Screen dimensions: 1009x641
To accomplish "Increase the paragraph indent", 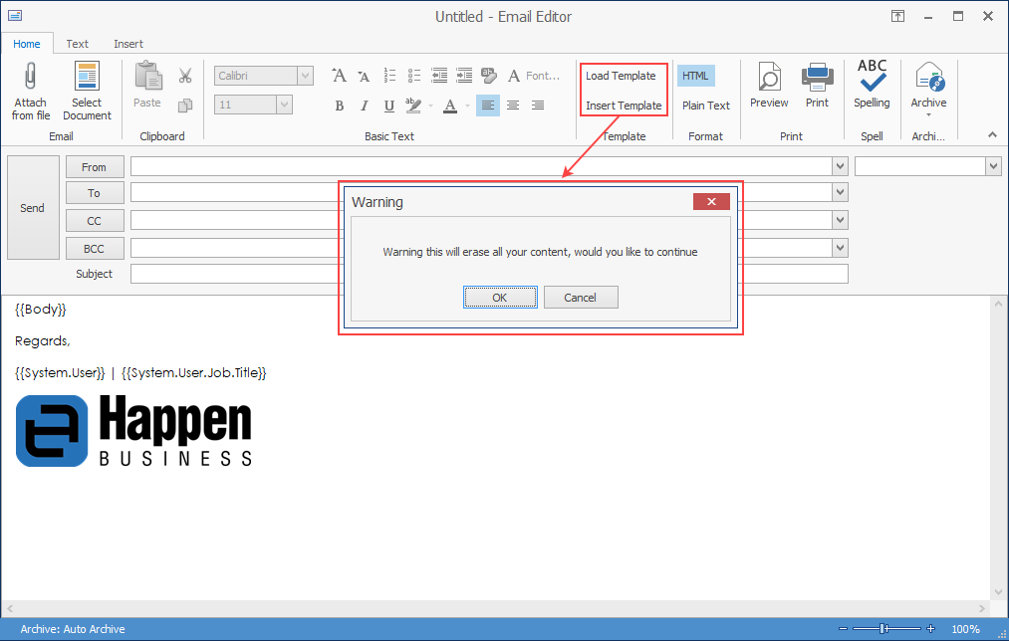I will click(464, 76).
